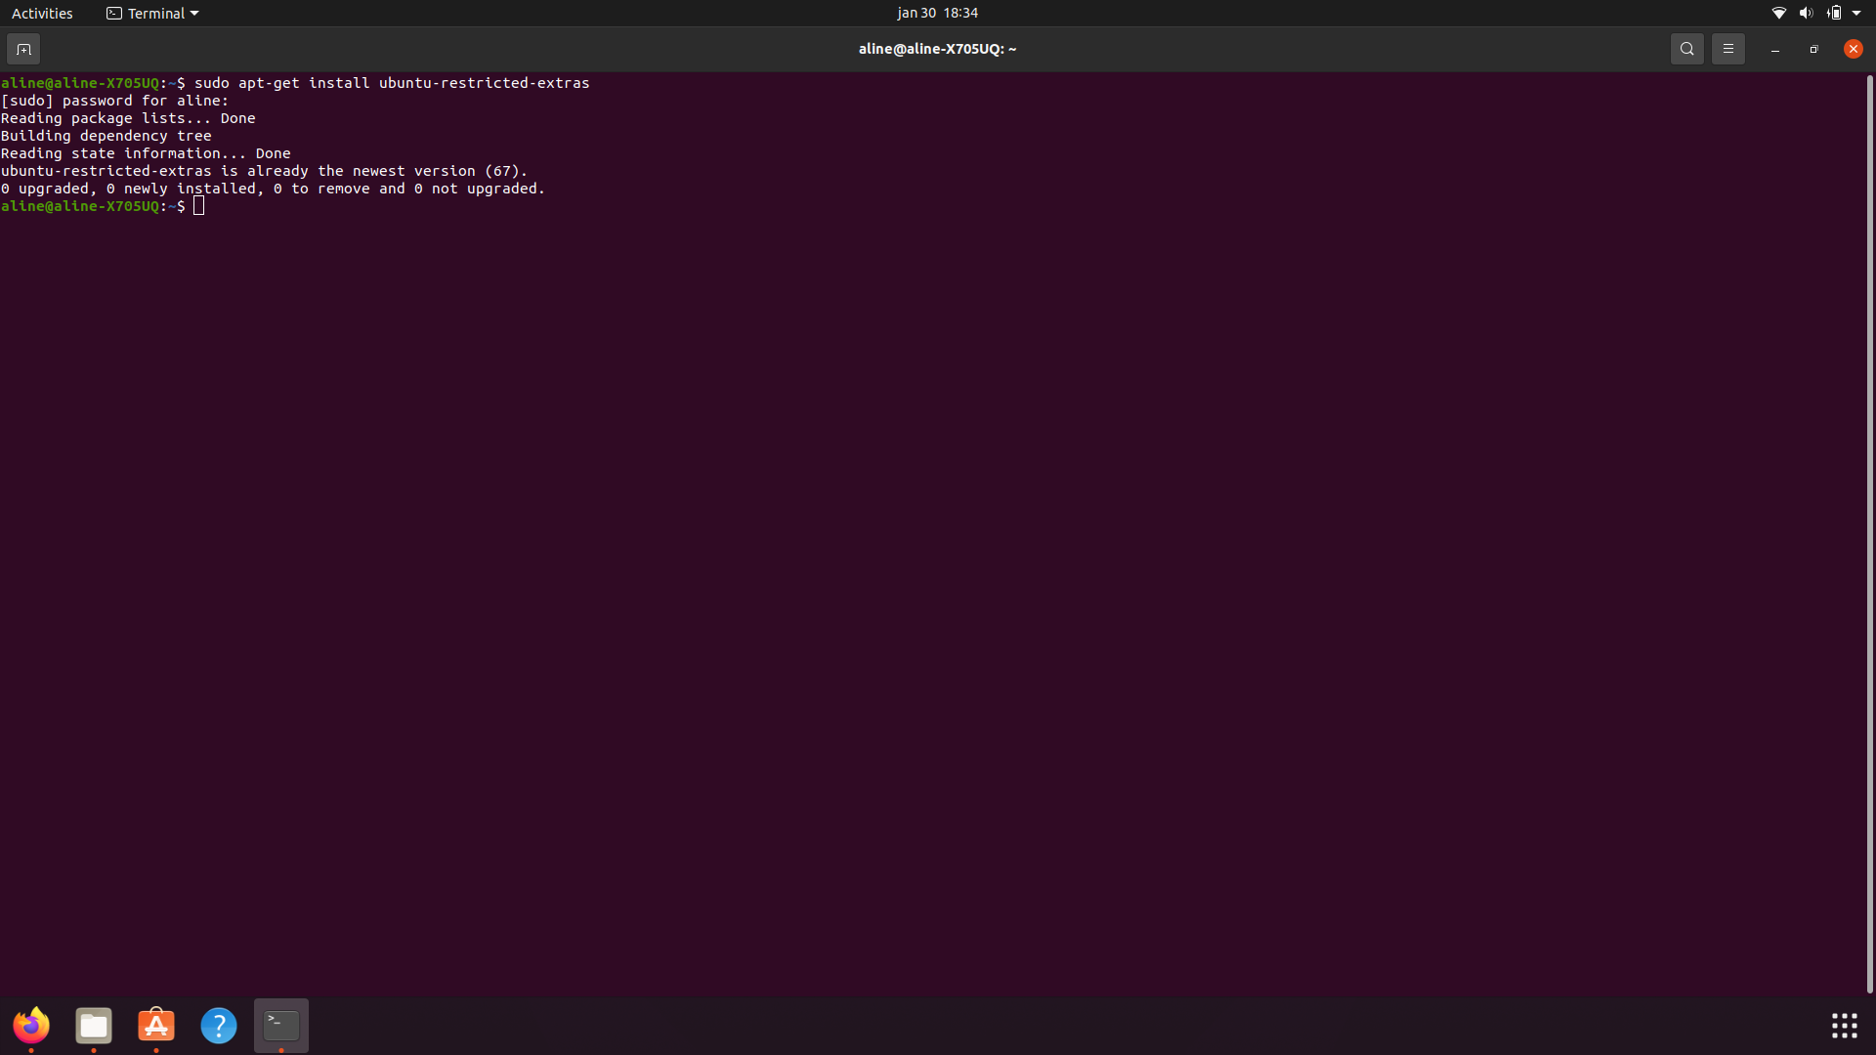1876x1055 pixels.
Task: Click the terminal vertical scrollbar
Action: 1869,533
